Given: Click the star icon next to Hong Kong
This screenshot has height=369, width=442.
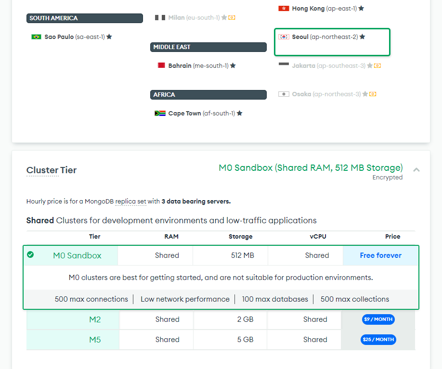Looking at the screenshot, I should pyautogui.click(x=361, y=8).
